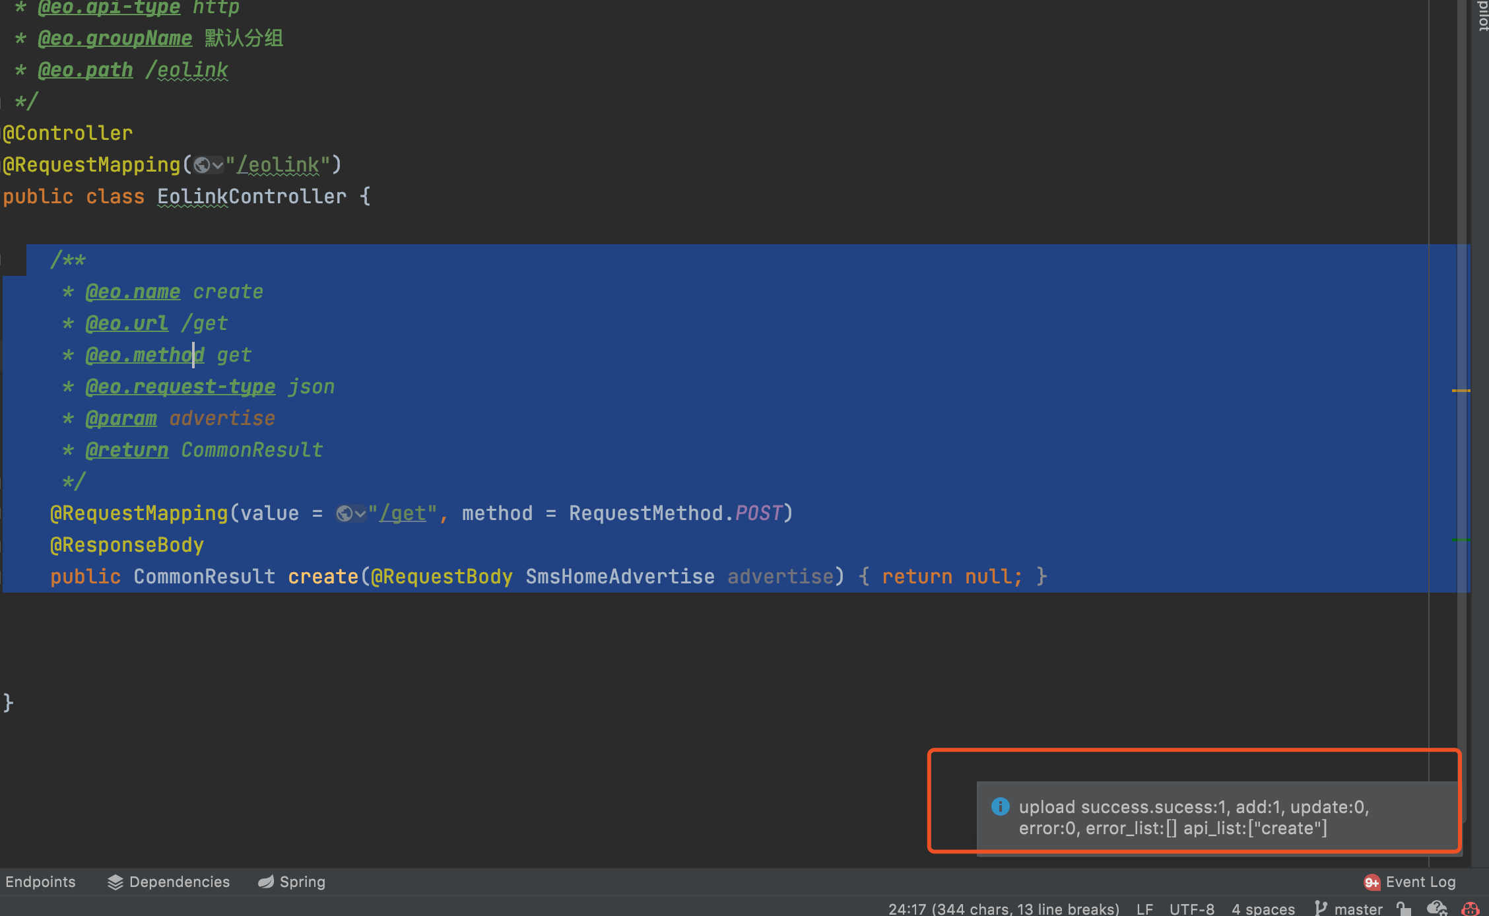Change line separator LF in status bar
This screenshot has height=916, width=1489.
tap(1145, 909)
